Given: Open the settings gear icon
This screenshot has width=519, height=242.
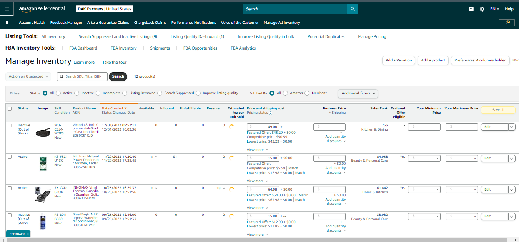Looking at the screenshot, I should coord(482,9).
